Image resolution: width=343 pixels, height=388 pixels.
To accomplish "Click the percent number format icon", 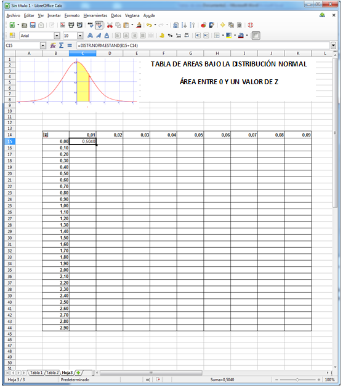I will click(x=170, y=36).
